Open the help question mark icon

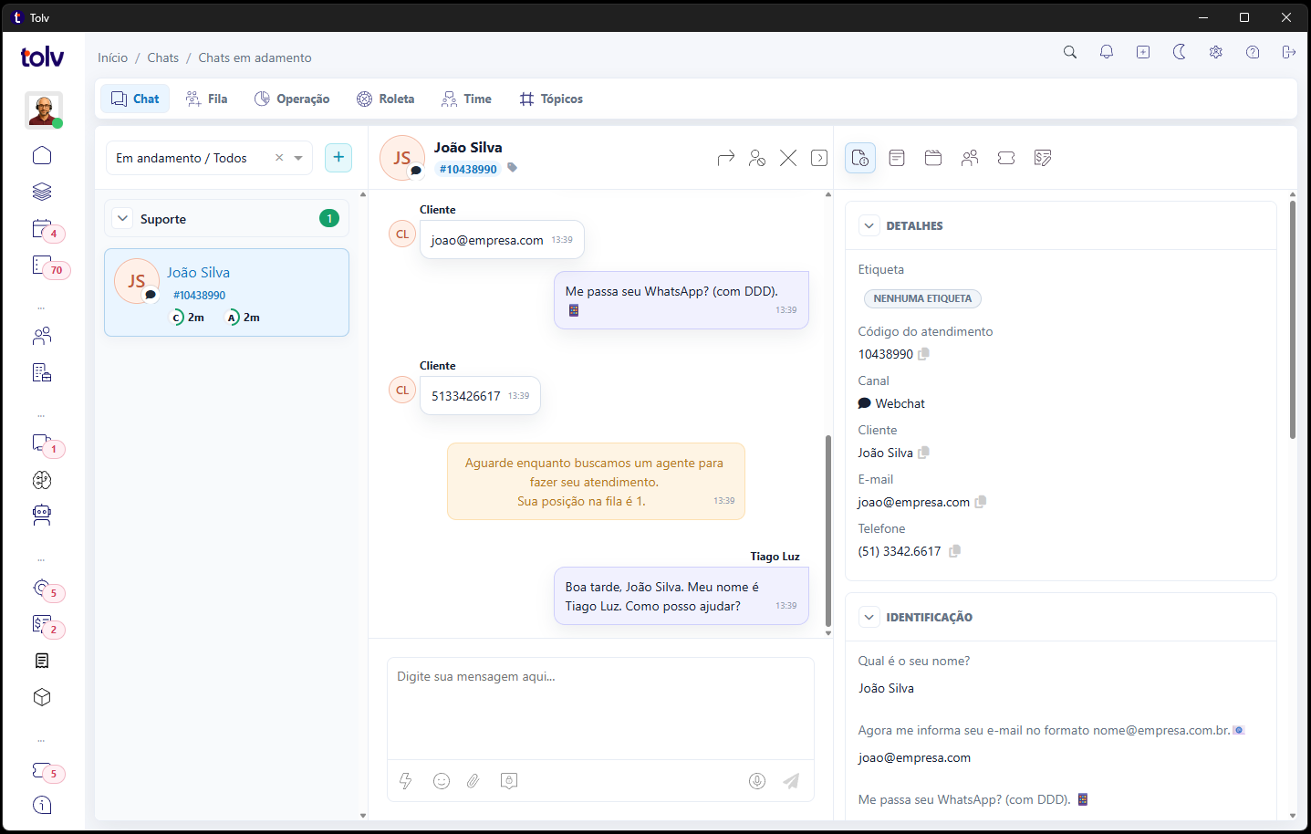pyautogui.click(x=1253, y=52)
